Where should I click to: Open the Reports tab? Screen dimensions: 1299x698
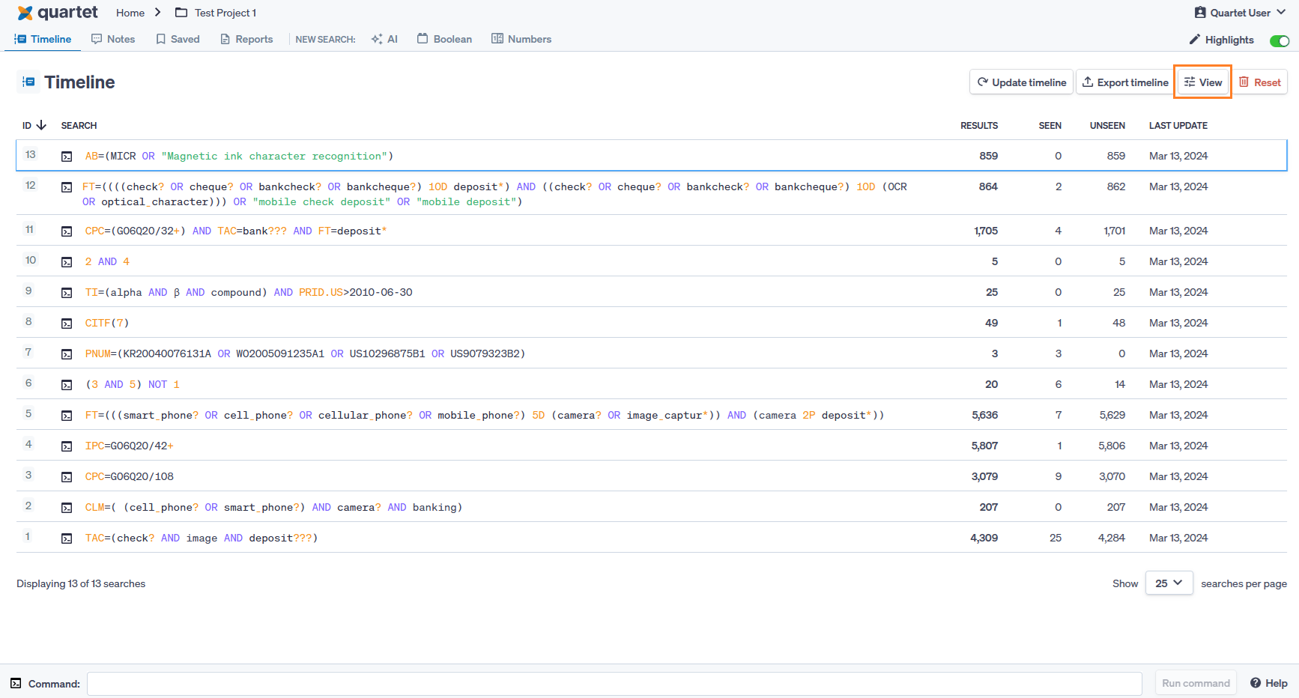(x=246, y=39)
